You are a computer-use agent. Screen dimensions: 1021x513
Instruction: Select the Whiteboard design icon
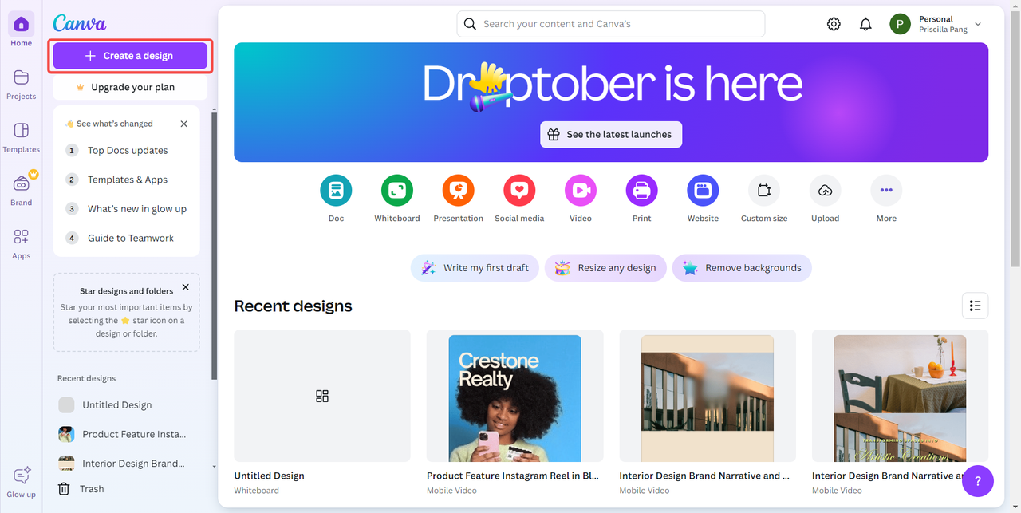point(397,191)
